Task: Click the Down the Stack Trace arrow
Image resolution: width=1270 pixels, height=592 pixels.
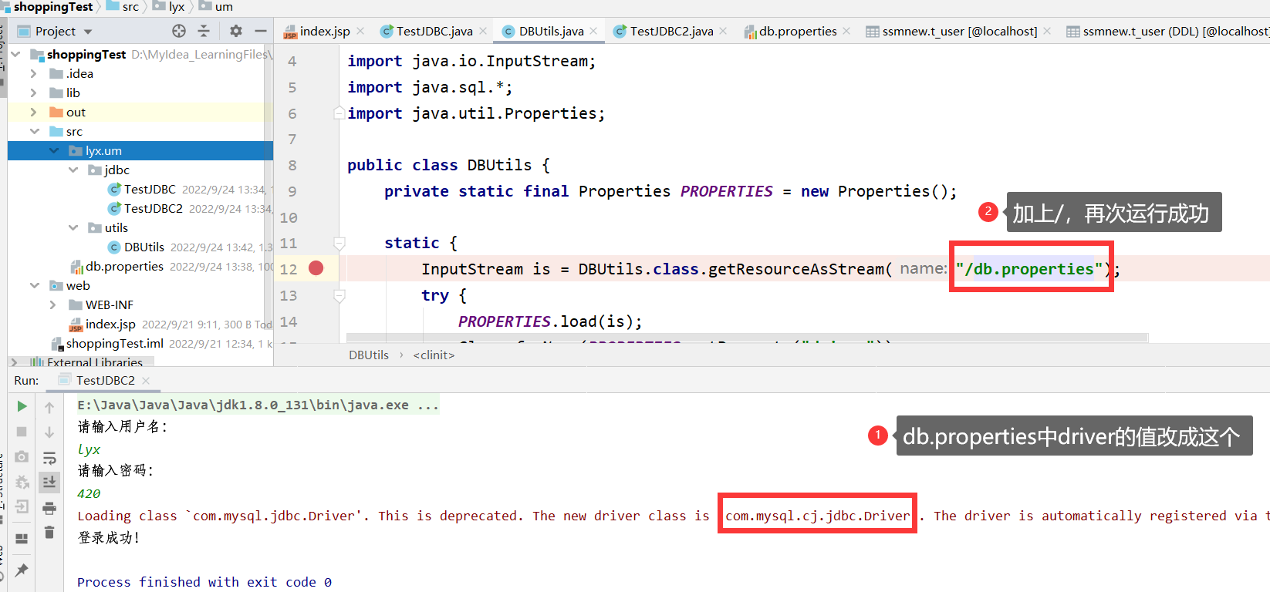Action: pos(49,432)
